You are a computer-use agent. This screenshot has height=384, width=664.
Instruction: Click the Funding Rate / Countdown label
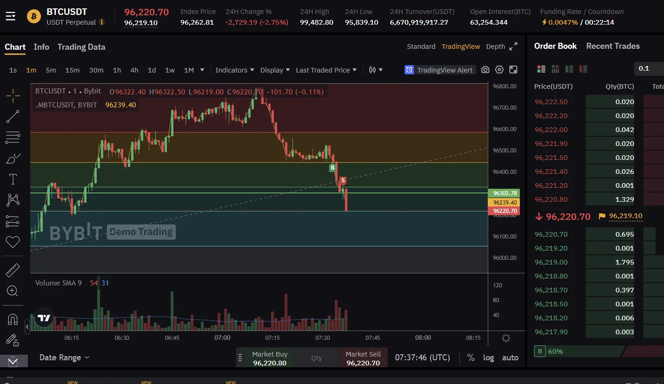pos(582,12)
